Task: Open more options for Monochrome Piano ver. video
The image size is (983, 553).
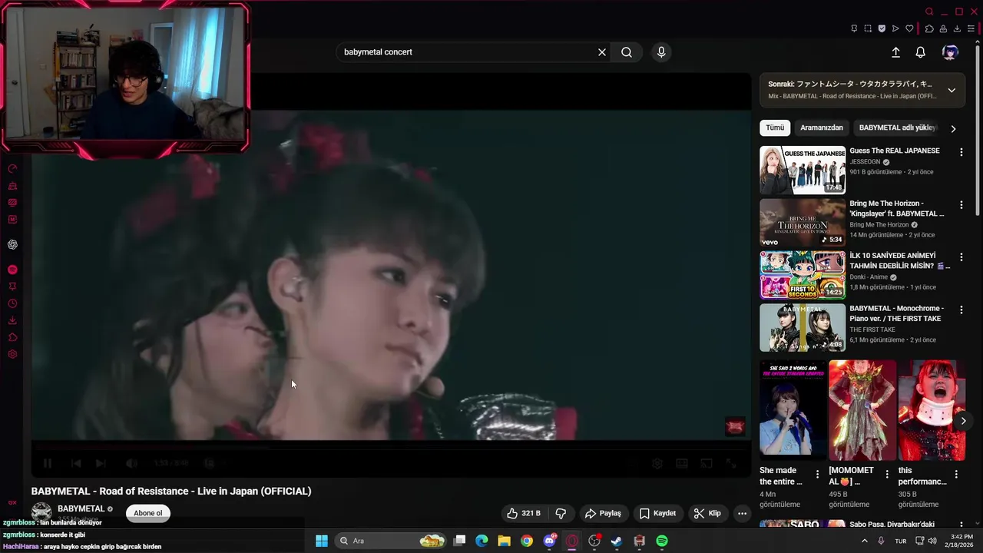Action: (x=961, y=310)
